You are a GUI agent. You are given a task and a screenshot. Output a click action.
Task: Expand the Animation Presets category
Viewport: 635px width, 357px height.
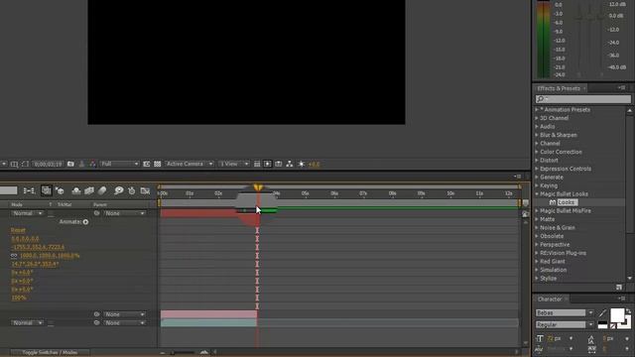(537, 110)
